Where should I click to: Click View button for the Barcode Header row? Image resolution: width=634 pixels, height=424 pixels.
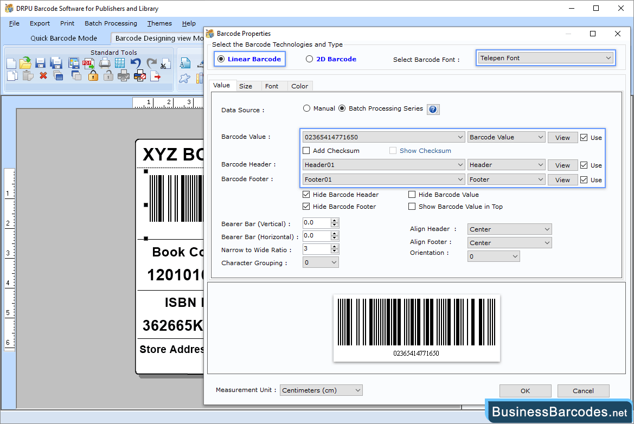point(562,165)
